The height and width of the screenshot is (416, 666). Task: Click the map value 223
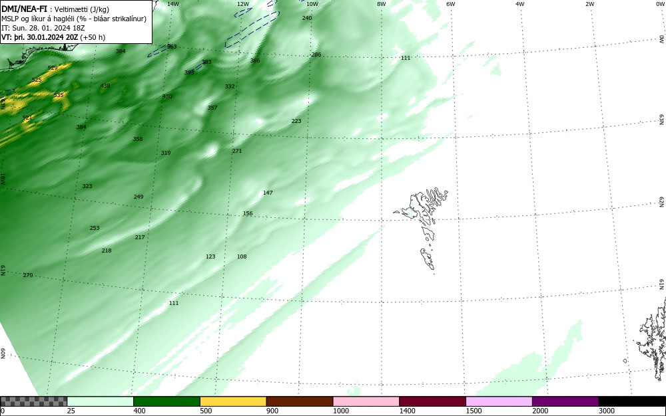[x=296, y=121]
